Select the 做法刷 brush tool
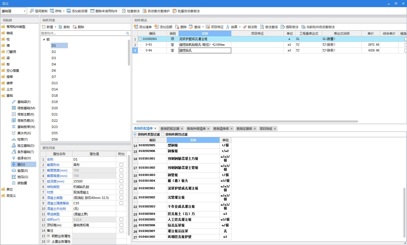Image resolution: width=407 pixels, height=245 pixels. pos(250,27)
